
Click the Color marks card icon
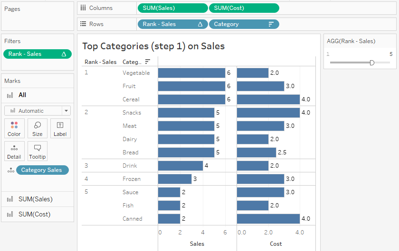click(14, 125)
